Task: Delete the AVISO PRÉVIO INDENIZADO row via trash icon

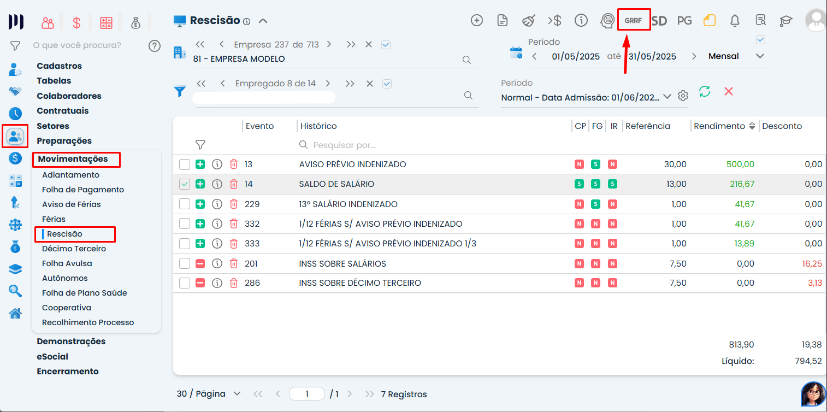Action: point(234,164)
